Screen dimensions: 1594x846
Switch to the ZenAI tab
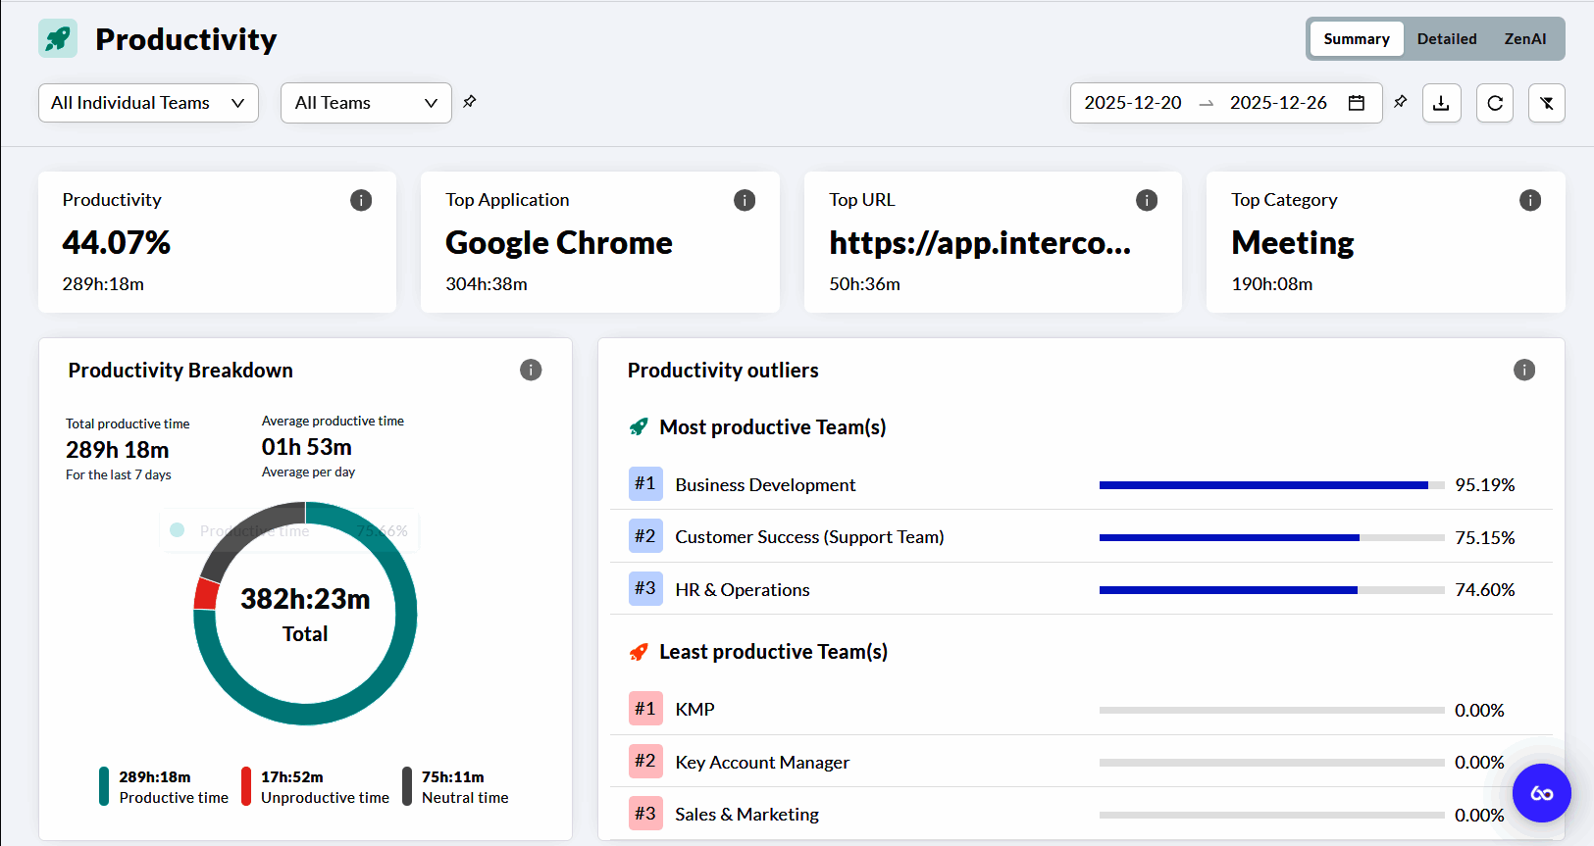(1524, 39)
